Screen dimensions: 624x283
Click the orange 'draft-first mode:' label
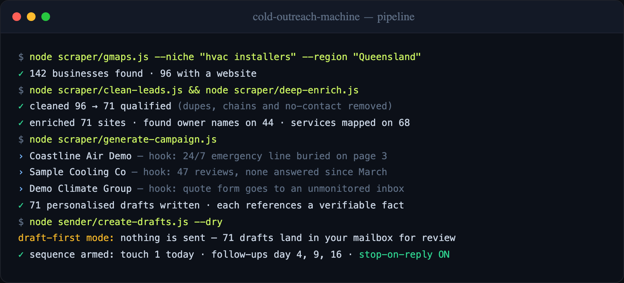(66, 238)
